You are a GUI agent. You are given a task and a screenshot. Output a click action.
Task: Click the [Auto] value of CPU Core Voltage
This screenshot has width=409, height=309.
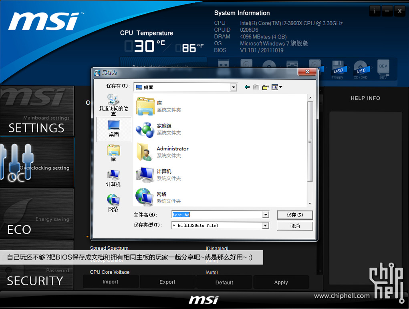point(212,272)
